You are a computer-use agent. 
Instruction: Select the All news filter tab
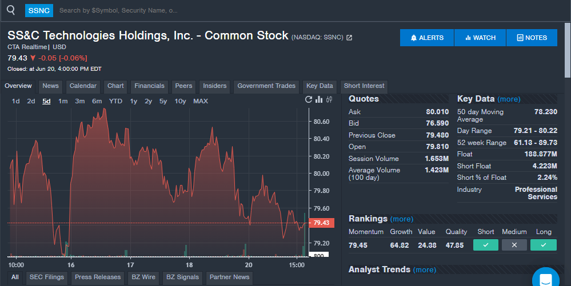(x=15, y=277)
